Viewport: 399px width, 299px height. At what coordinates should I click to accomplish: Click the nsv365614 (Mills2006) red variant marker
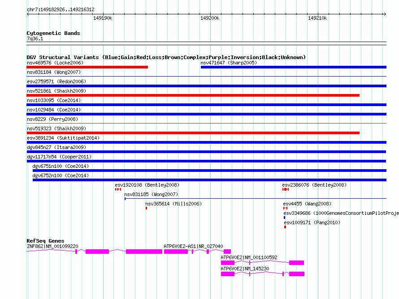[146, 208]
